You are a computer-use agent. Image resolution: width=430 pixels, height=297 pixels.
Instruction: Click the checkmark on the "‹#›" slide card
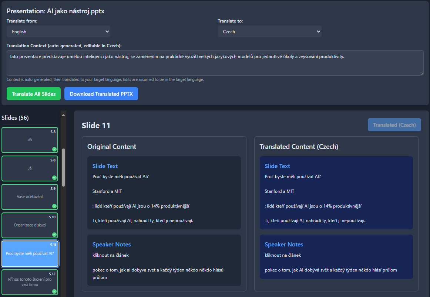click(54, 149)
